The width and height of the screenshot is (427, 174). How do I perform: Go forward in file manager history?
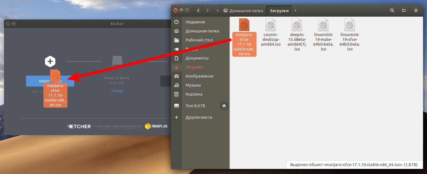pos(208,11)
